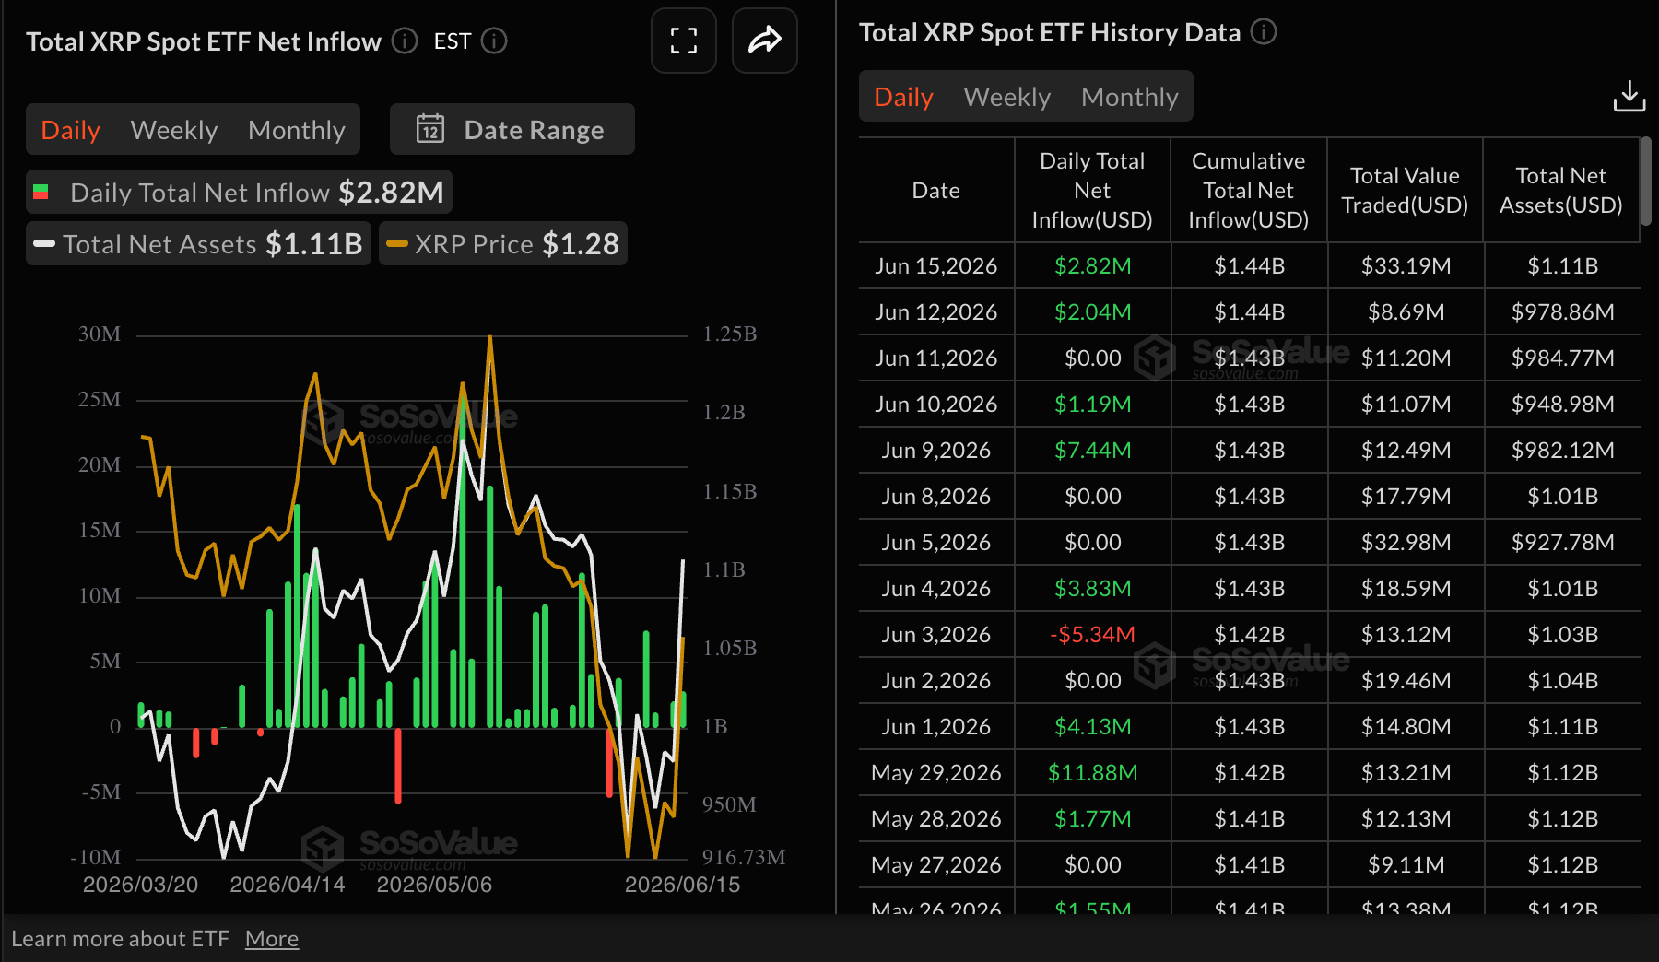Open the fullscreen chart view icon

pos(684,41)
